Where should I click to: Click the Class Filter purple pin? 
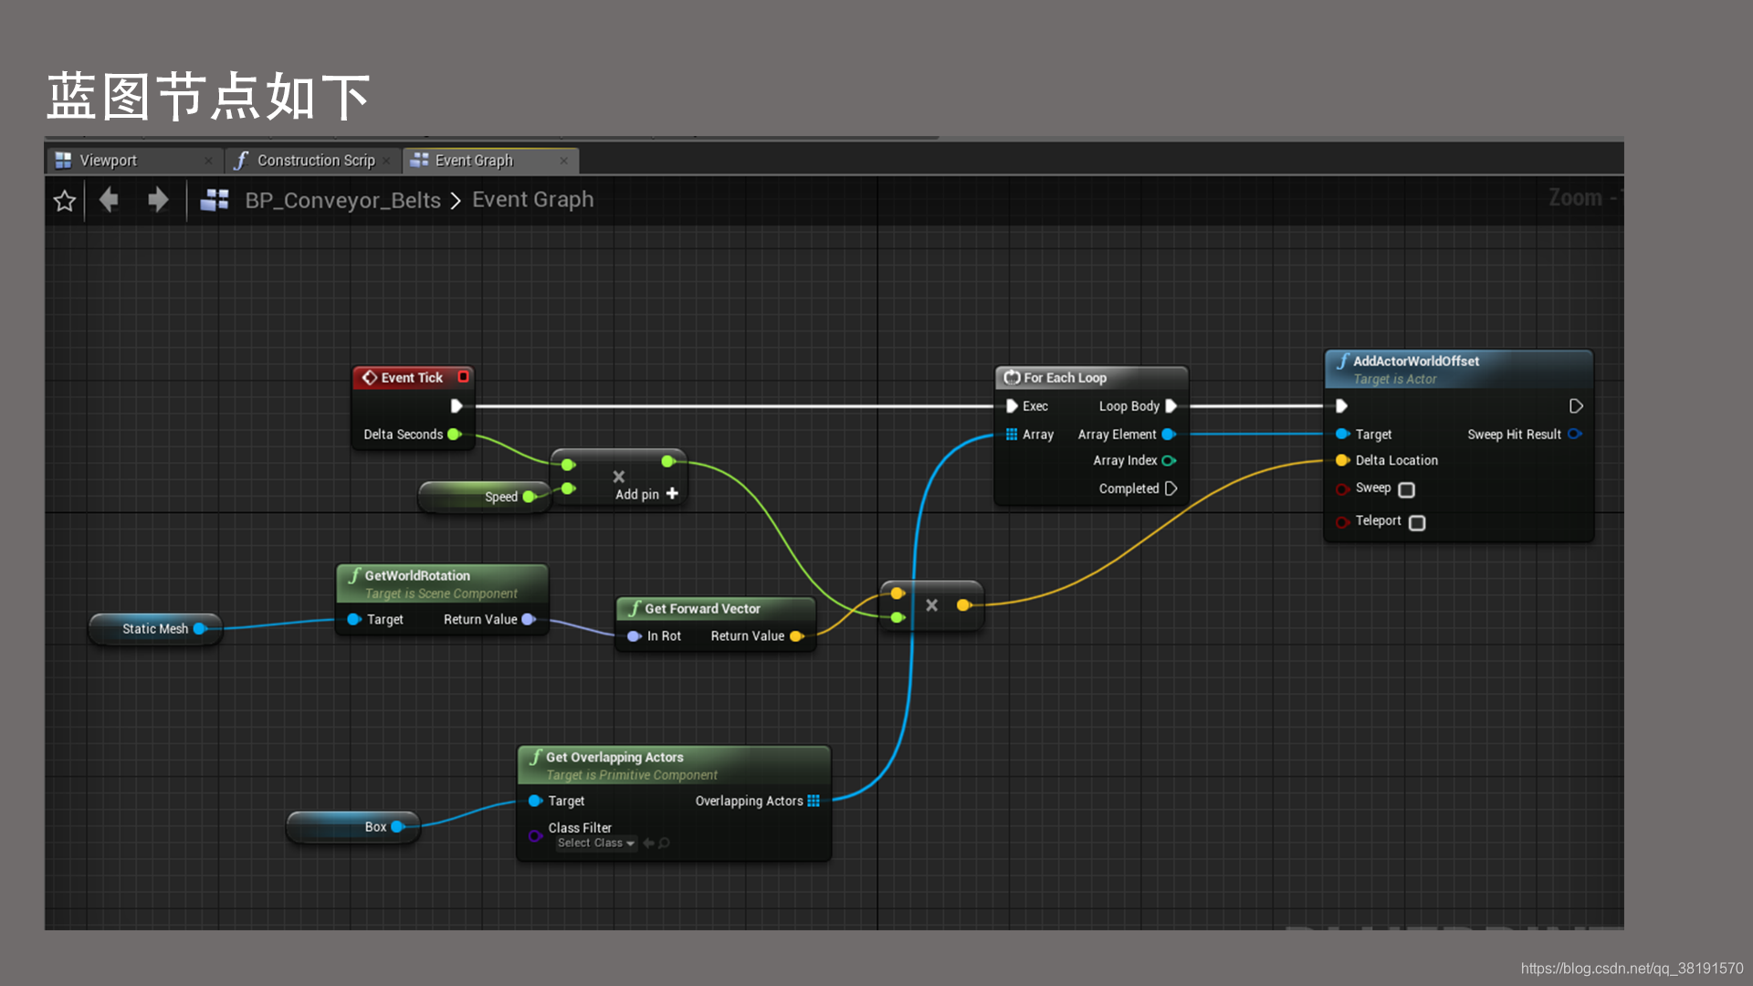pyautogui.click(x=535, y=835)
